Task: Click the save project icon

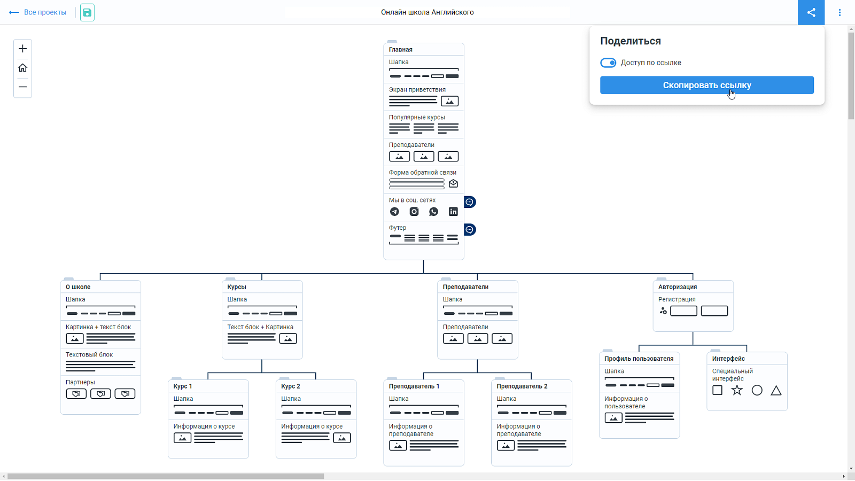Action: click(87, 12)
